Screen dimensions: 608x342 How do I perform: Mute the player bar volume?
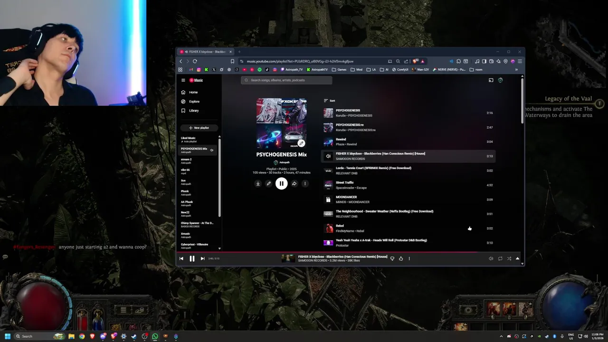coord(491,258)
